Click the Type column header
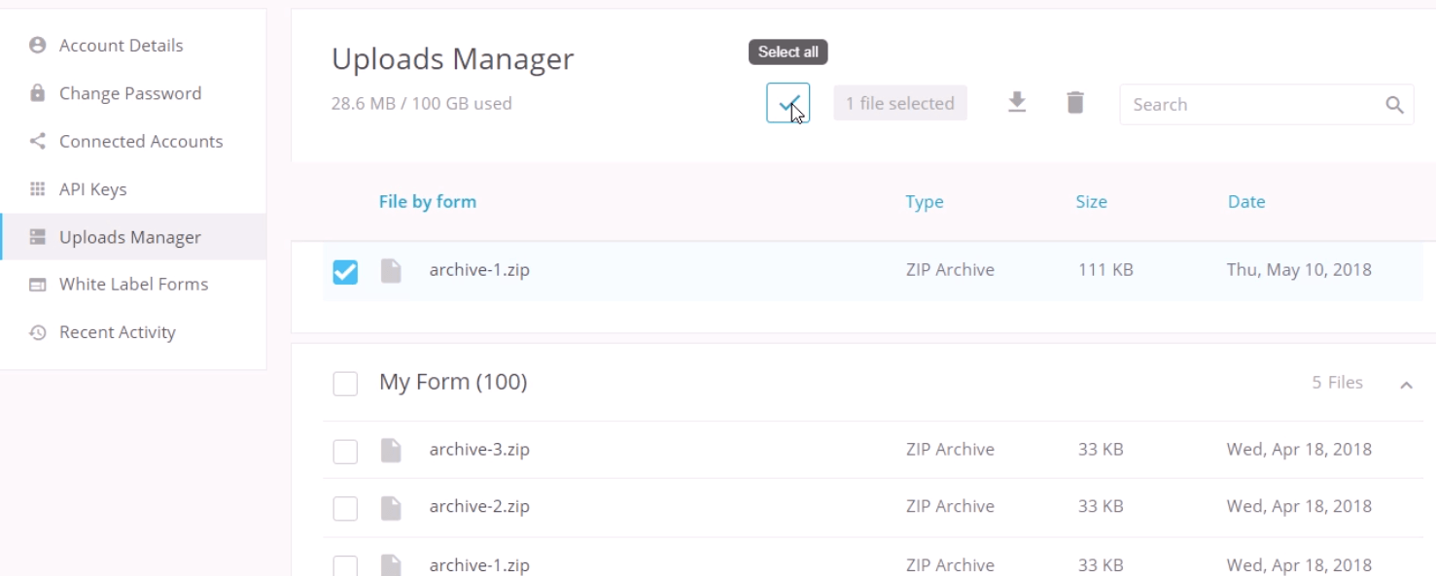 [924, 202]
